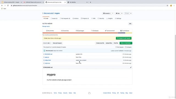This screenshot has width=176, height=99.
Task: Open the Code tab
Action: pos(46,18)
